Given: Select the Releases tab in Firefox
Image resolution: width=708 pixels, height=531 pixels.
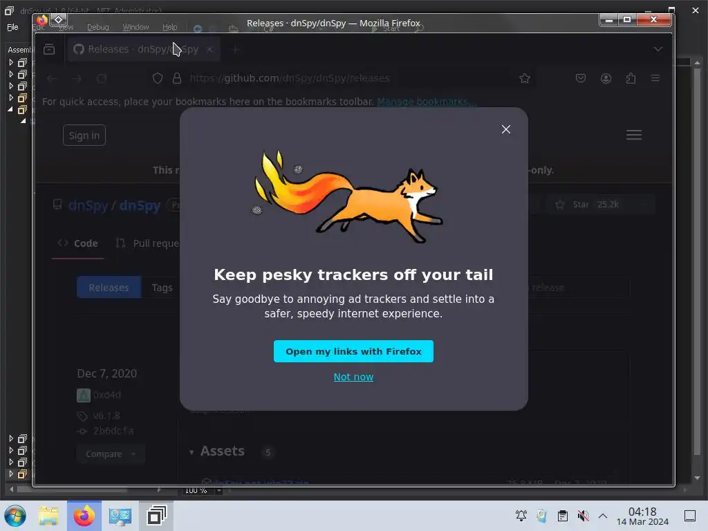Looking at the screenshot, I should click(142, 49).
